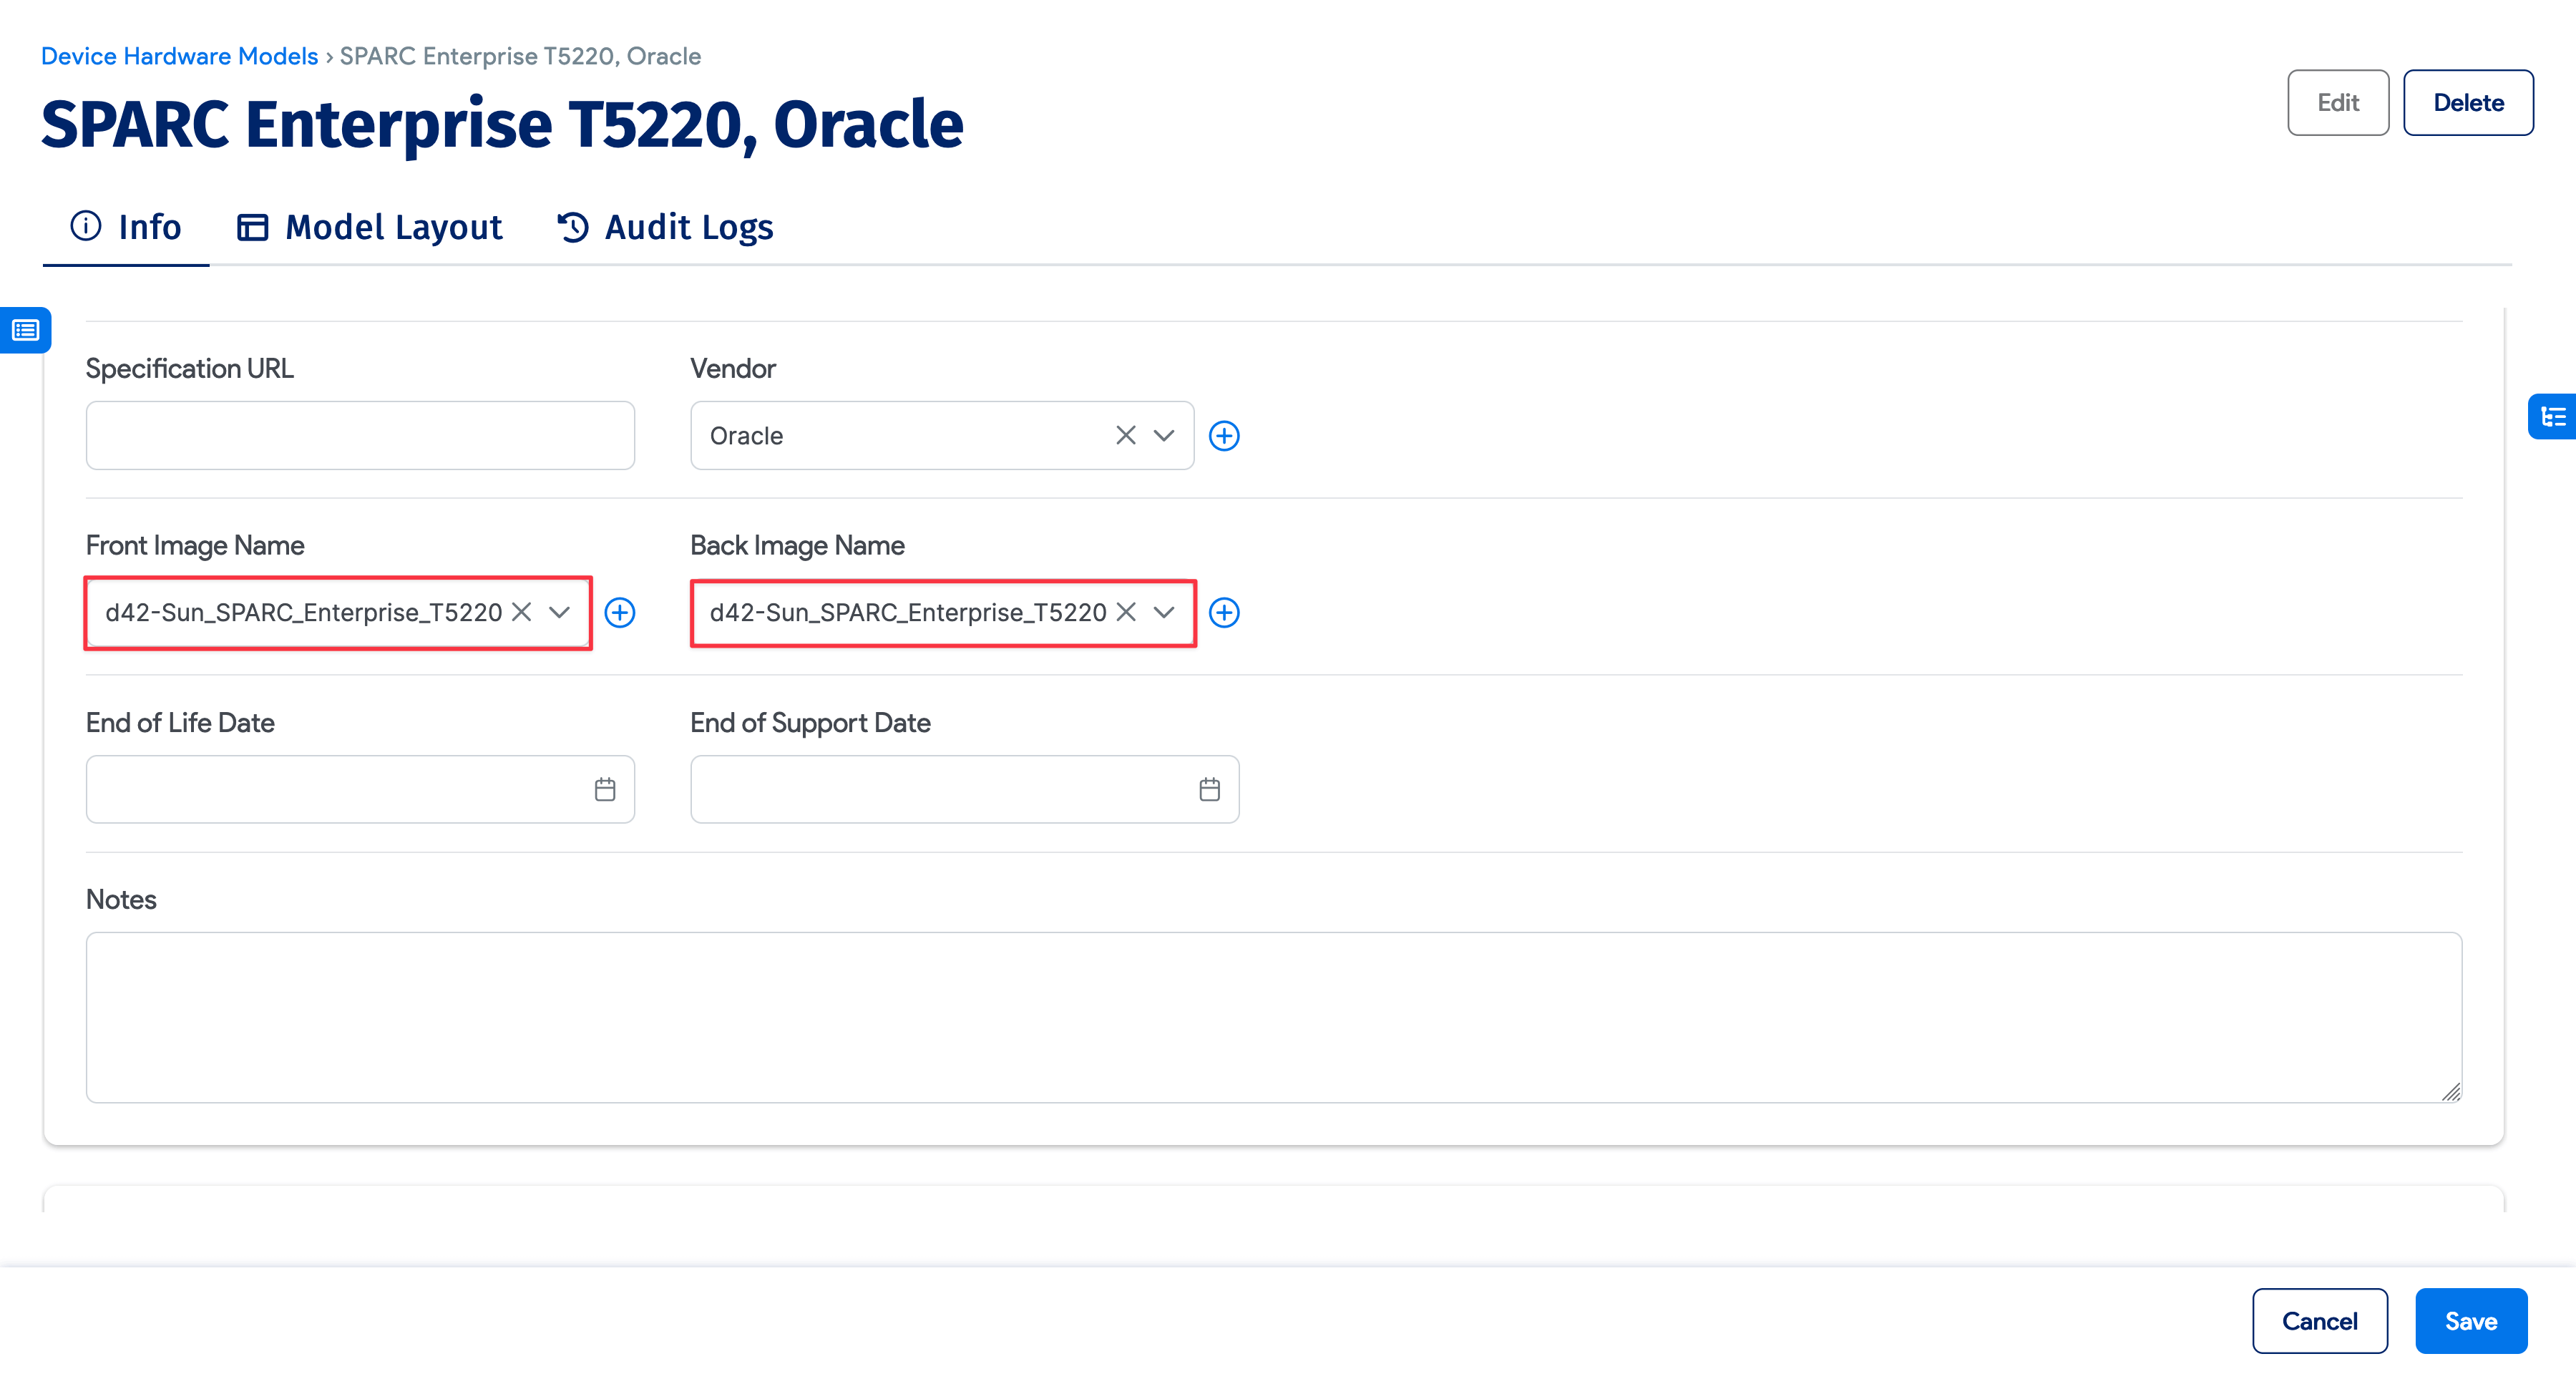Clear the selected Back Image Name
Image resolution: width=2576 pixels, height=1374 pixels.
[x=1126, y=613]
